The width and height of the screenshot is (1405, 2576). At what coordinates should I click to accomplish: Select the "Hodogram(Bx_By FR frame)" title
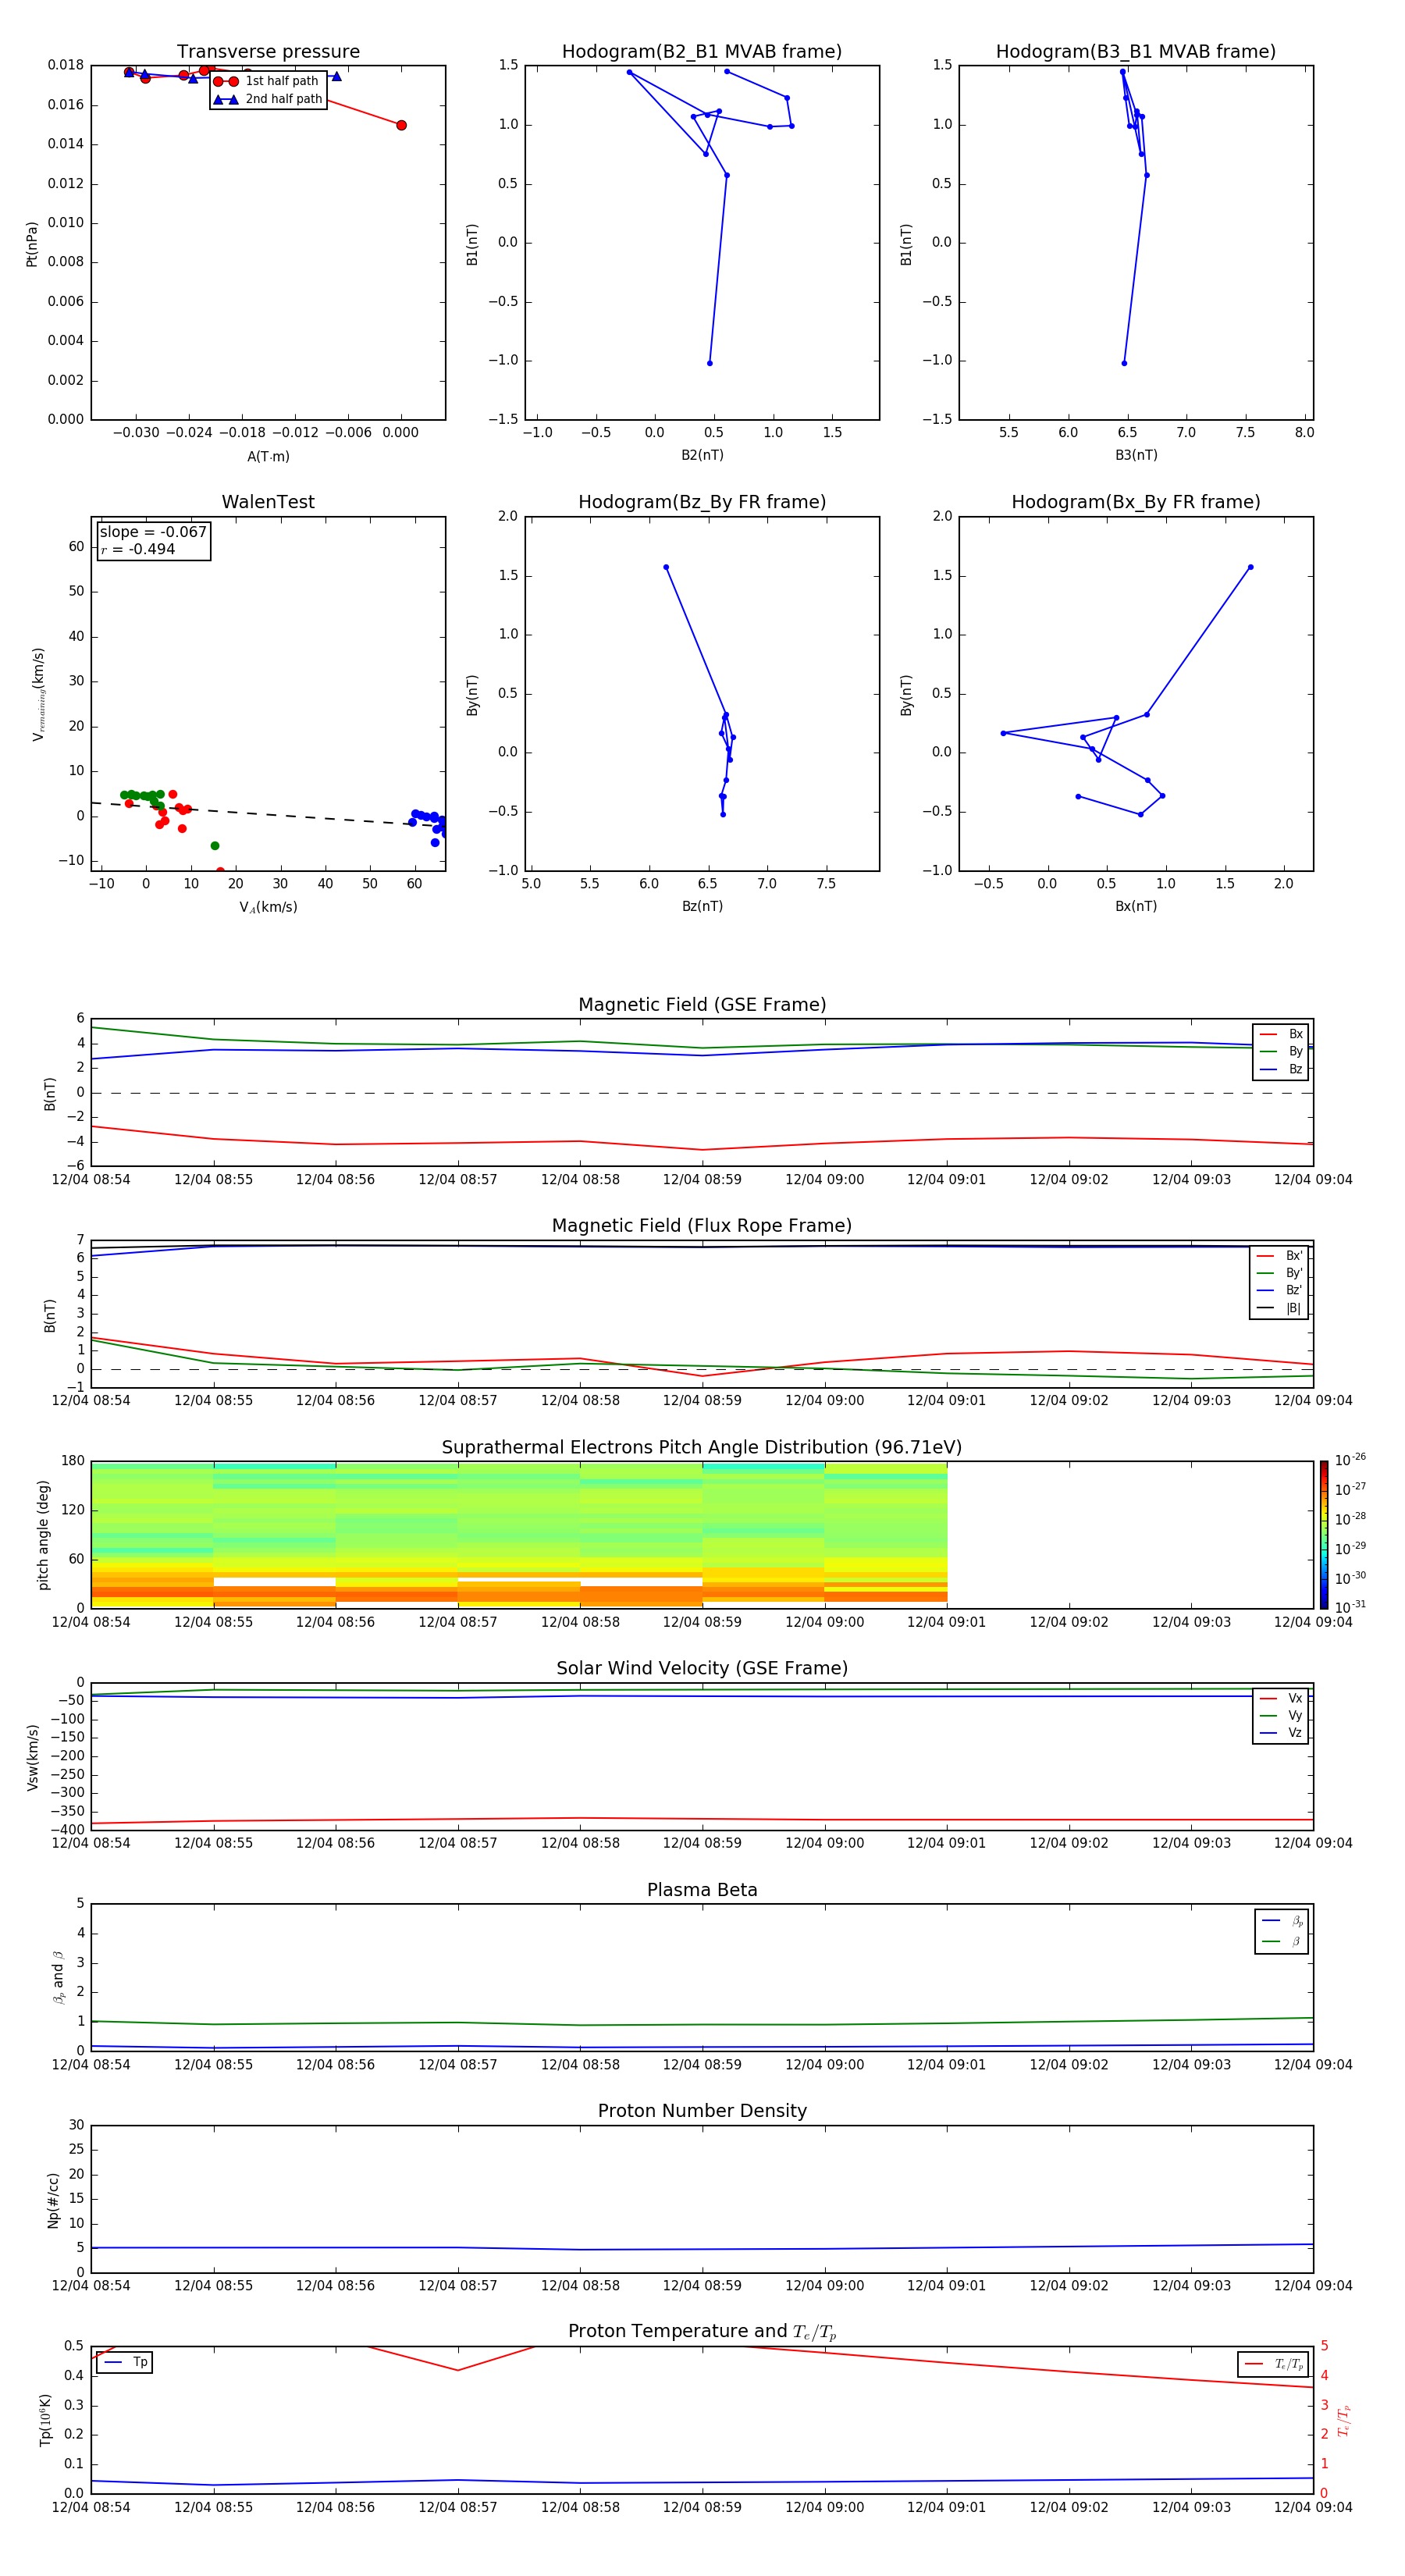point(1136,502)
